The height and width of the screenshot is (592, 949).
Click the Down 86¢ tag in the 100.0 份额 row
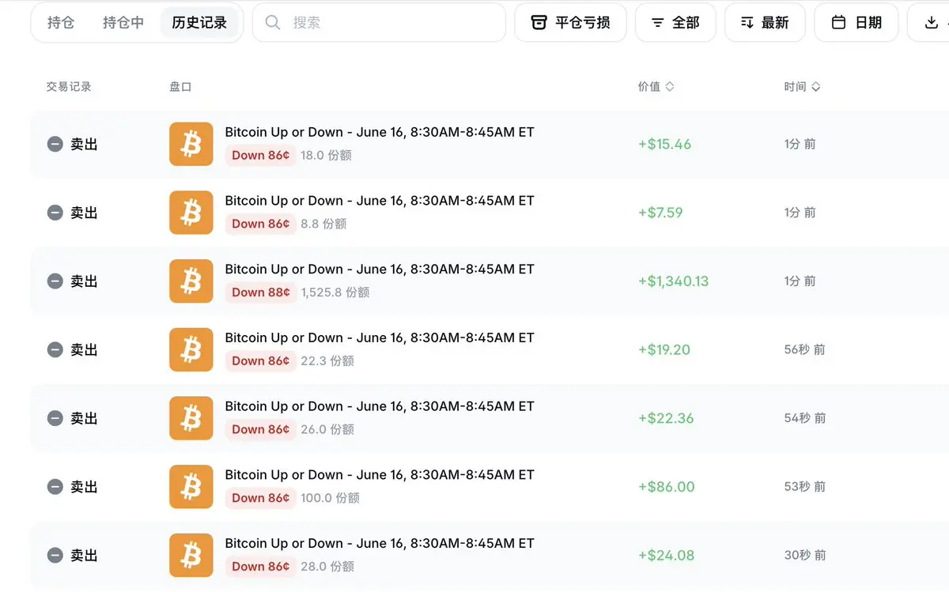(261, 498)
